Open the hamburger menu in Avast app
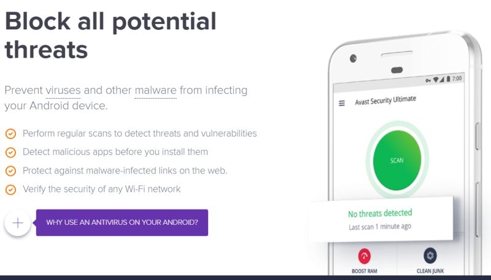Screen dimensions: 491x280 point(342,104)
